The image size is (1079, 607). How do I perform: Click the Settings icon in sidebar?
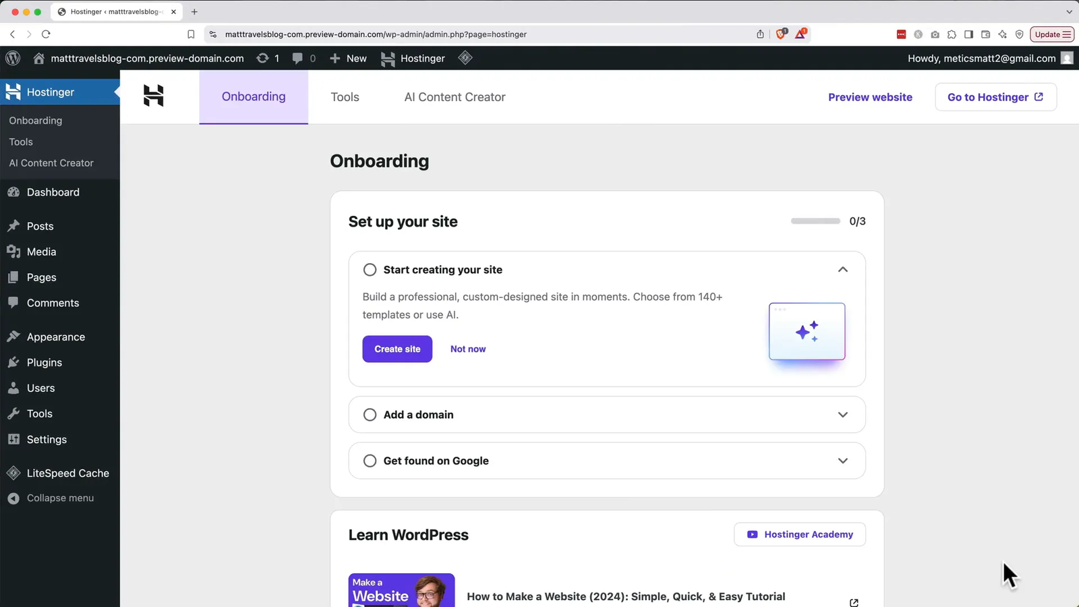tap(13, 439)
